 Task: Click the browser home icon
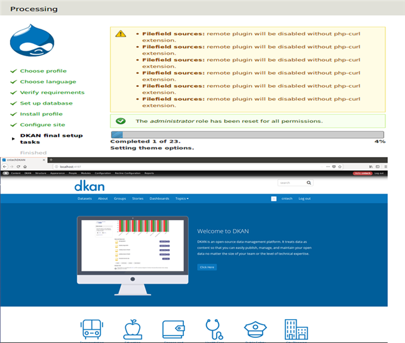pyautogui.click(x=25, y=166)
